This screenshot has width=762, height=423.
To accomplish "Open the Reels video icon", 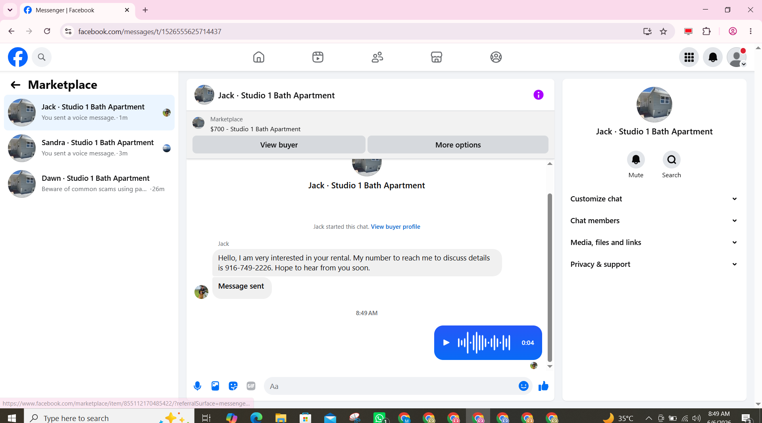I will click(318, 57).
